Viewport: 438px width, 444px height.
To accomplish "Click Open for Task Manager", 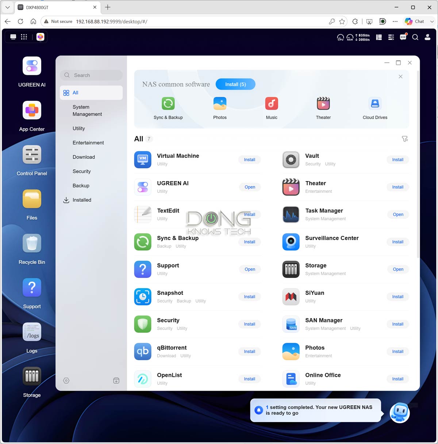I will coord(398,214).
